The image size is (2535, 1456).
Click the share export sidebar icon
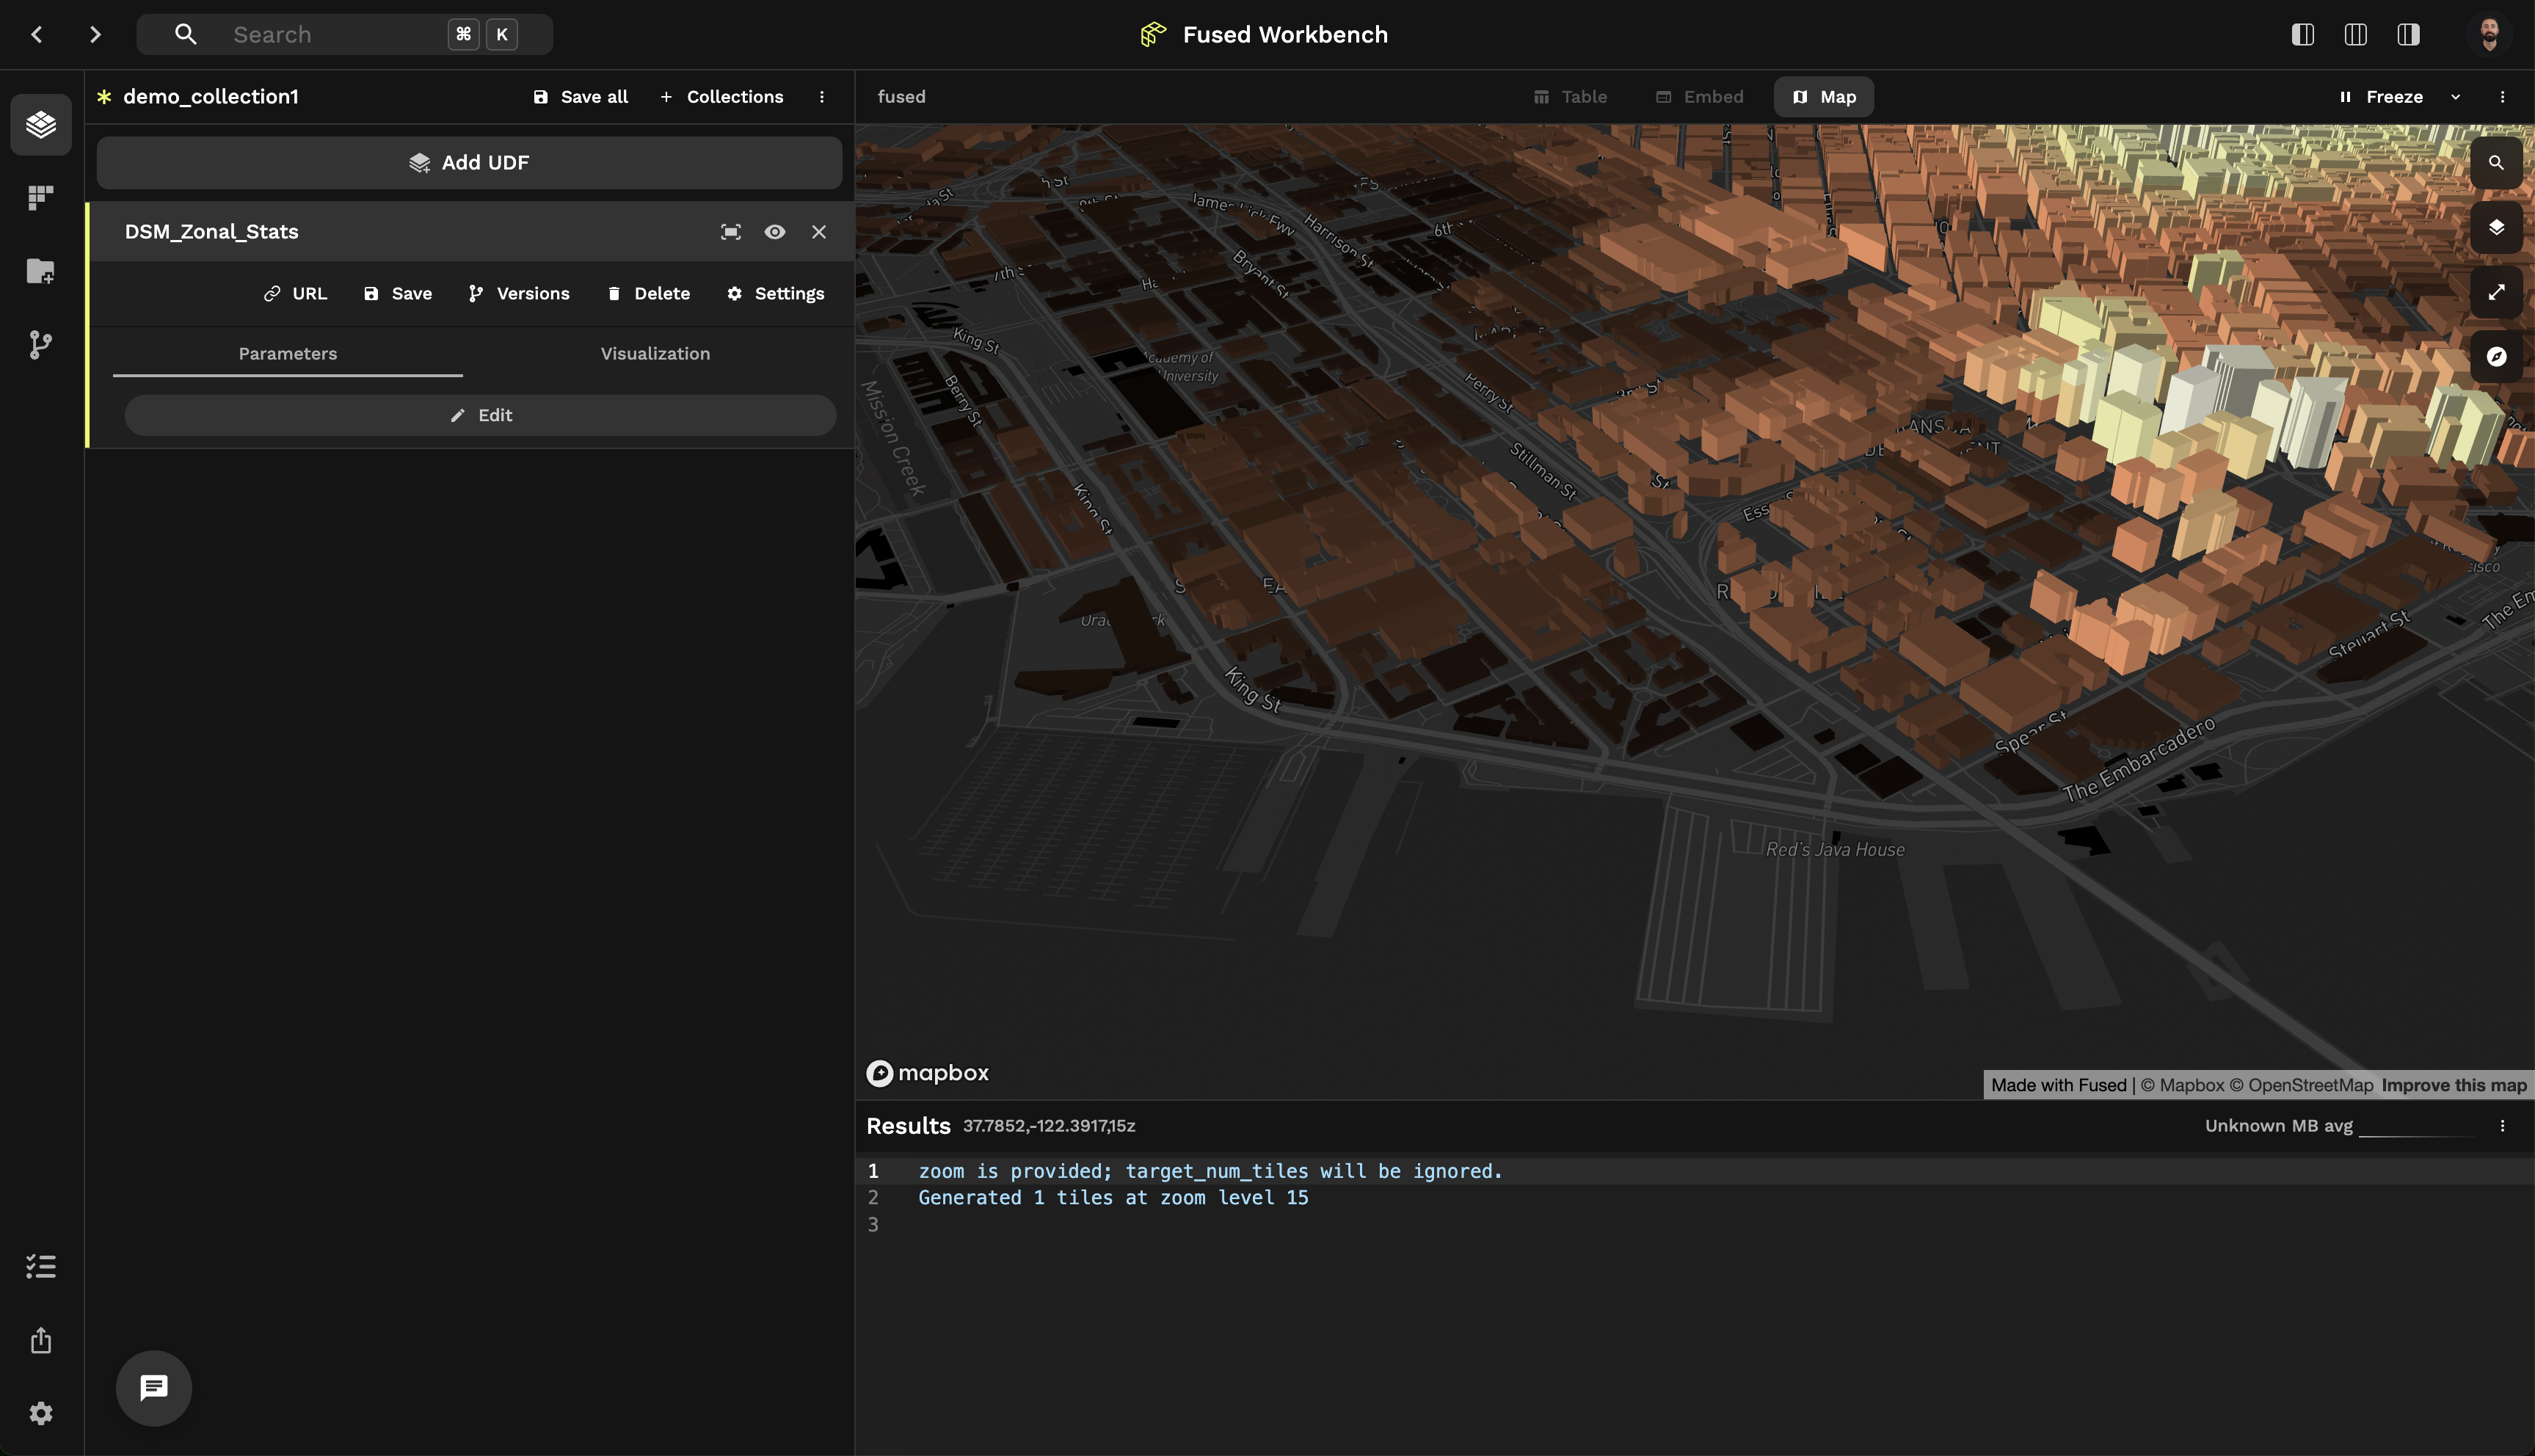41,1340
